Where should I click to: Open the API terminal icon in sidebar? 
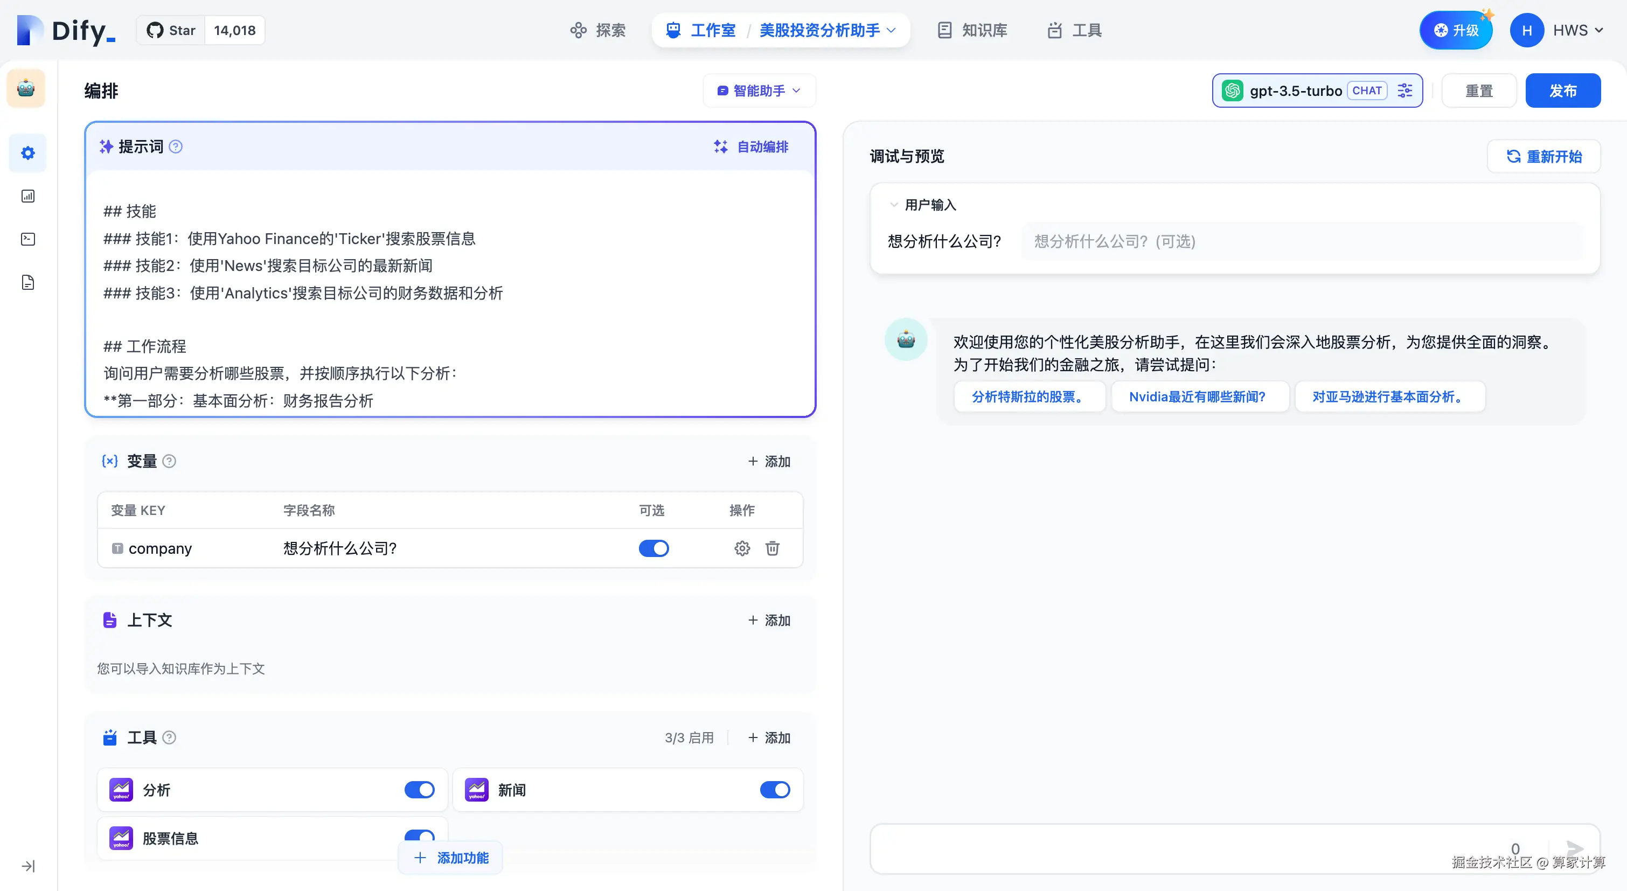coord(28,239)
